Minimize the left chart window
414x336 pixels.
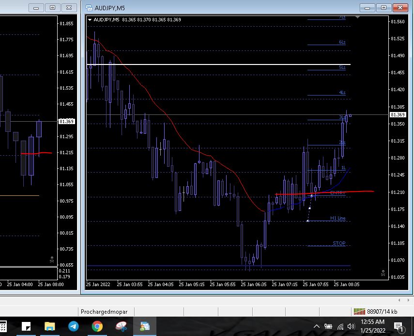[x=36, y=8]
